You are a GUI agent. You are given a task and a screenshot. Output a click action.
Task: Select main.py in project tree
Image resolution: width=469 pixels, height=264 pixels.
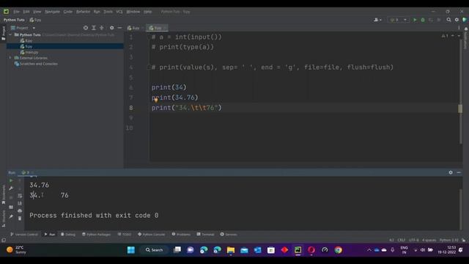29,52
